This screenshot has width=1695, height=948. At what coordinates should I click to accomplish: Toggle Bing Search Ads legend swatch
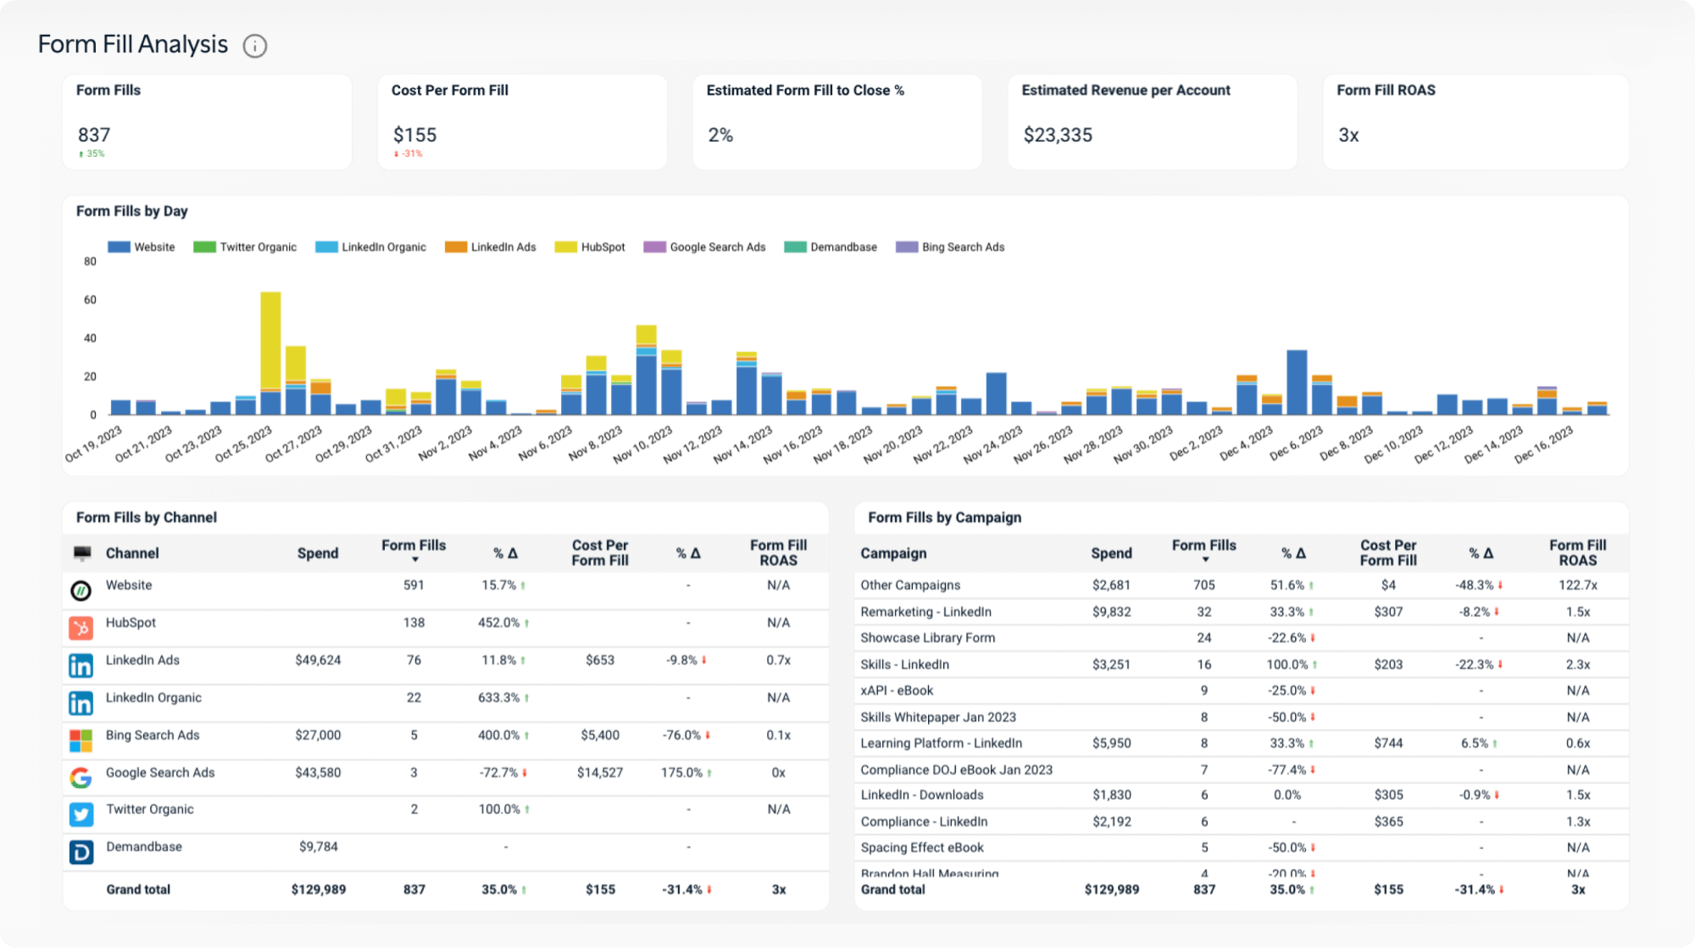click(x=907, y=247)
